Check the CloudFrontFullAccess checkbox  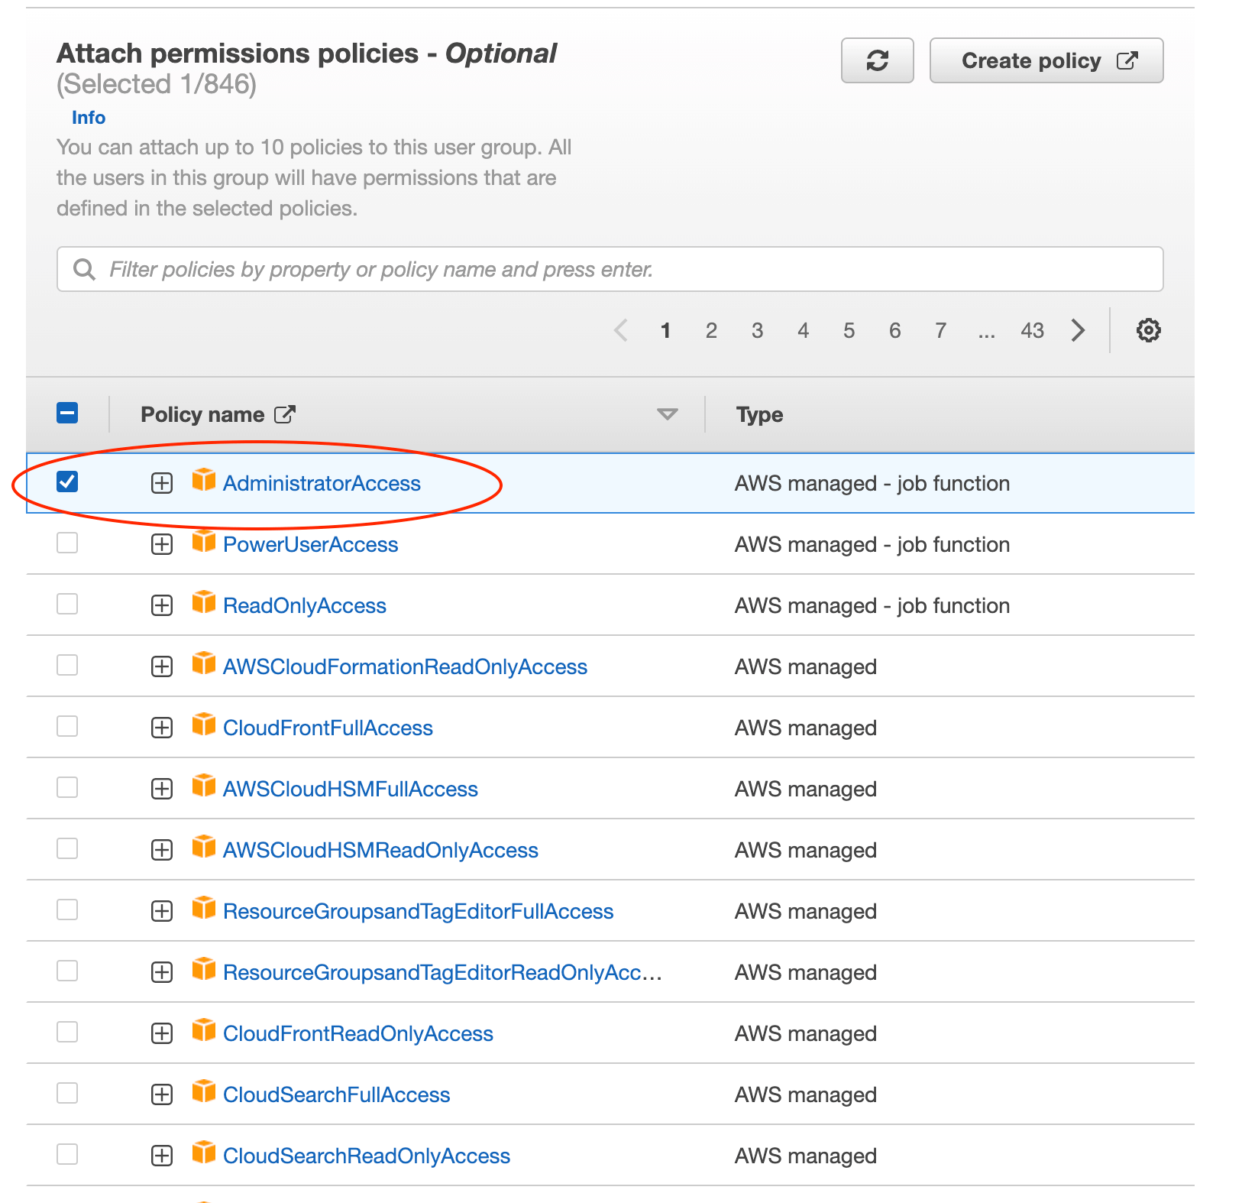point(67,726)
